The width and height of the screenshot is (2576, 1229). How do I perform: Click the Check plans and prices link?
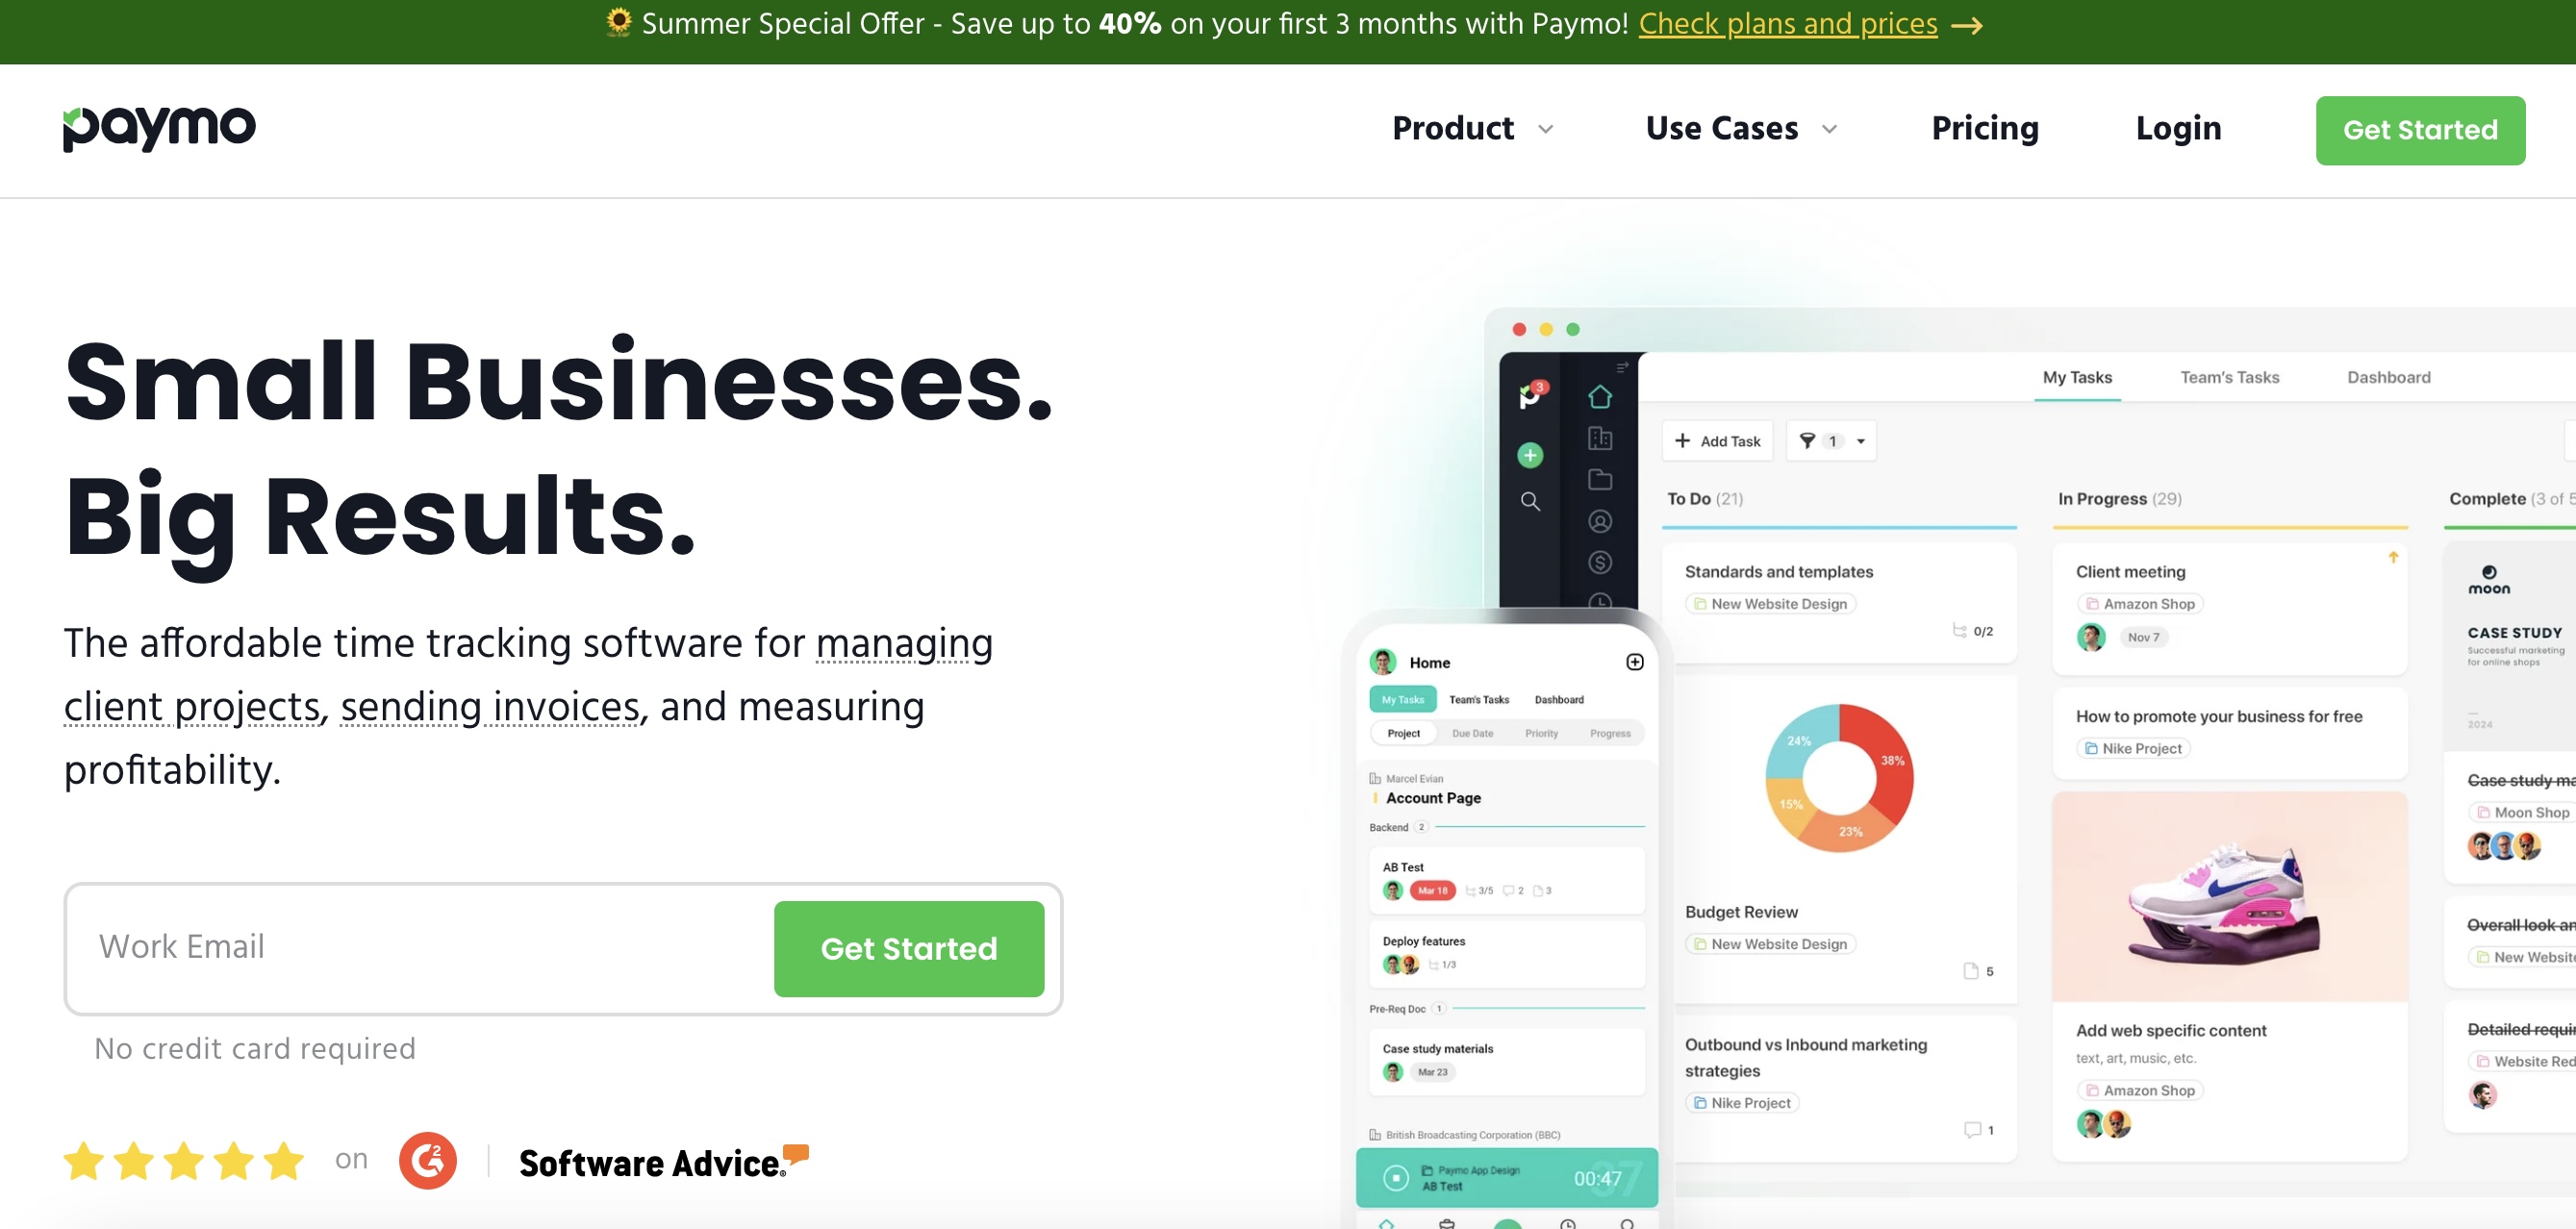(1787, 24)
